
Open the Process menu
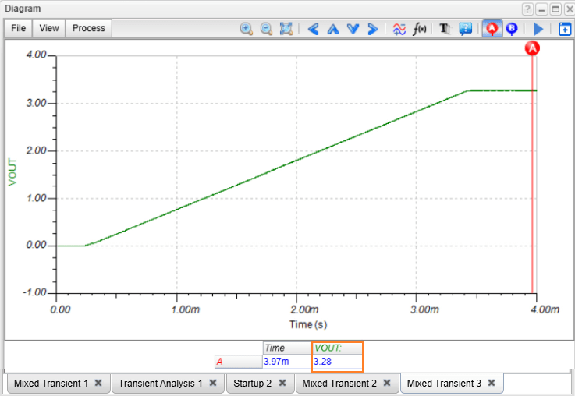click(x=88, y=28)
